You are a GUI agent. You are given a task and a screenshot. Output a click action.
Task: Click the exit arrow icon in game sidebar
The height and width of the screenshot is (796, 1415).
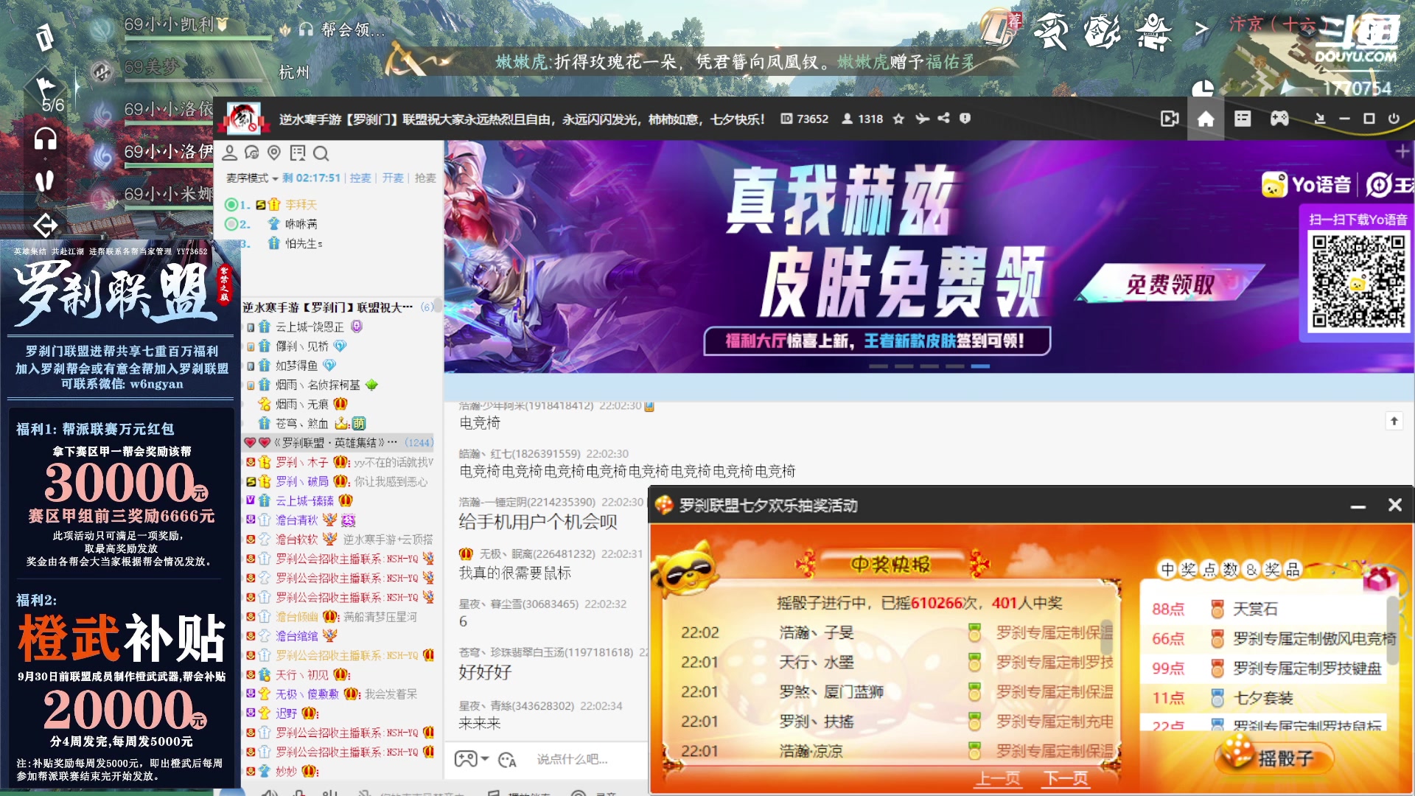point(46,225)
